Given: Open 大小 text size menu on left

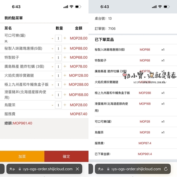Looking at the screenshot, I should point(12,169).
